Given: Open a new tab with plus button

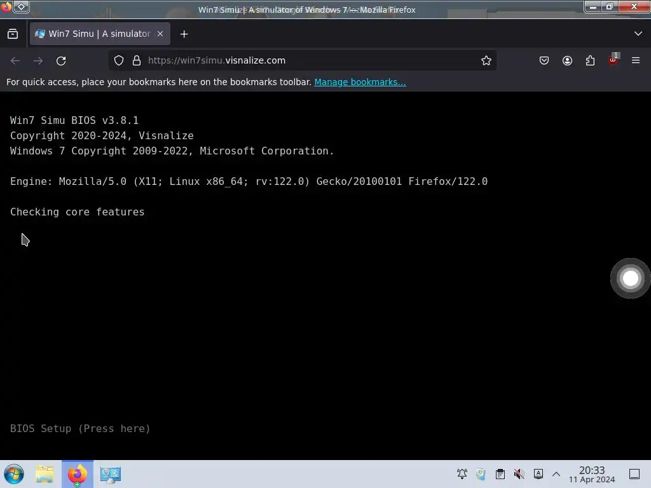Looking at the screenshot, I should coord(184,34).
